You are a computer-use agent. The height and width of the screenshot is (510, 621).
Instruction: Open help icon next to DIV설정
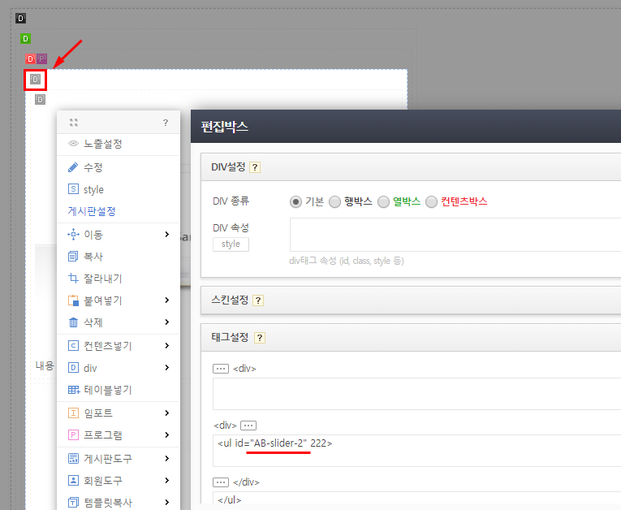[255, 167]
